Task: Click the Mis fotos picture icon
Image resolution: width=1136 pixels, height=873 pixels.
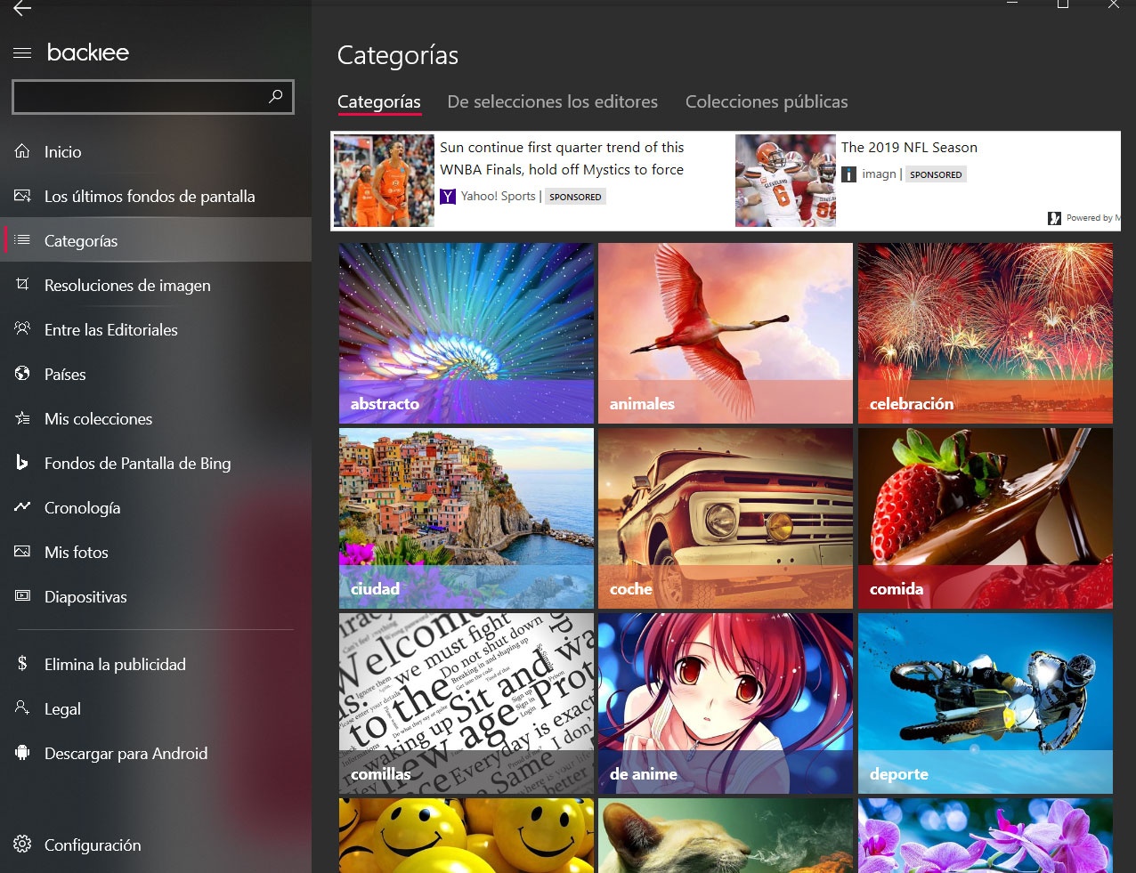Action: point(22,552)
